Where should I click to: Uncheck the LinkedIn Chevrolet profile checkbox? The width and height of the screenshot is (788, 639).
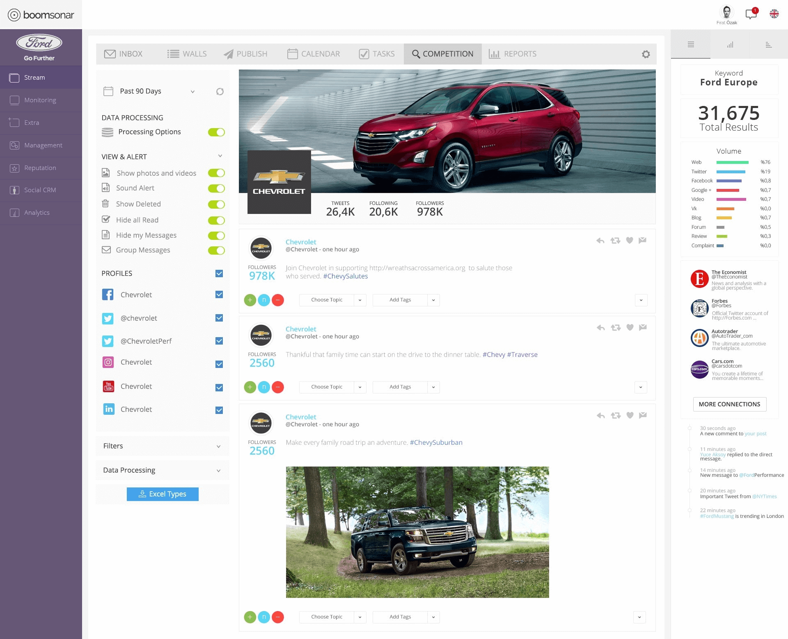[219, 410]
